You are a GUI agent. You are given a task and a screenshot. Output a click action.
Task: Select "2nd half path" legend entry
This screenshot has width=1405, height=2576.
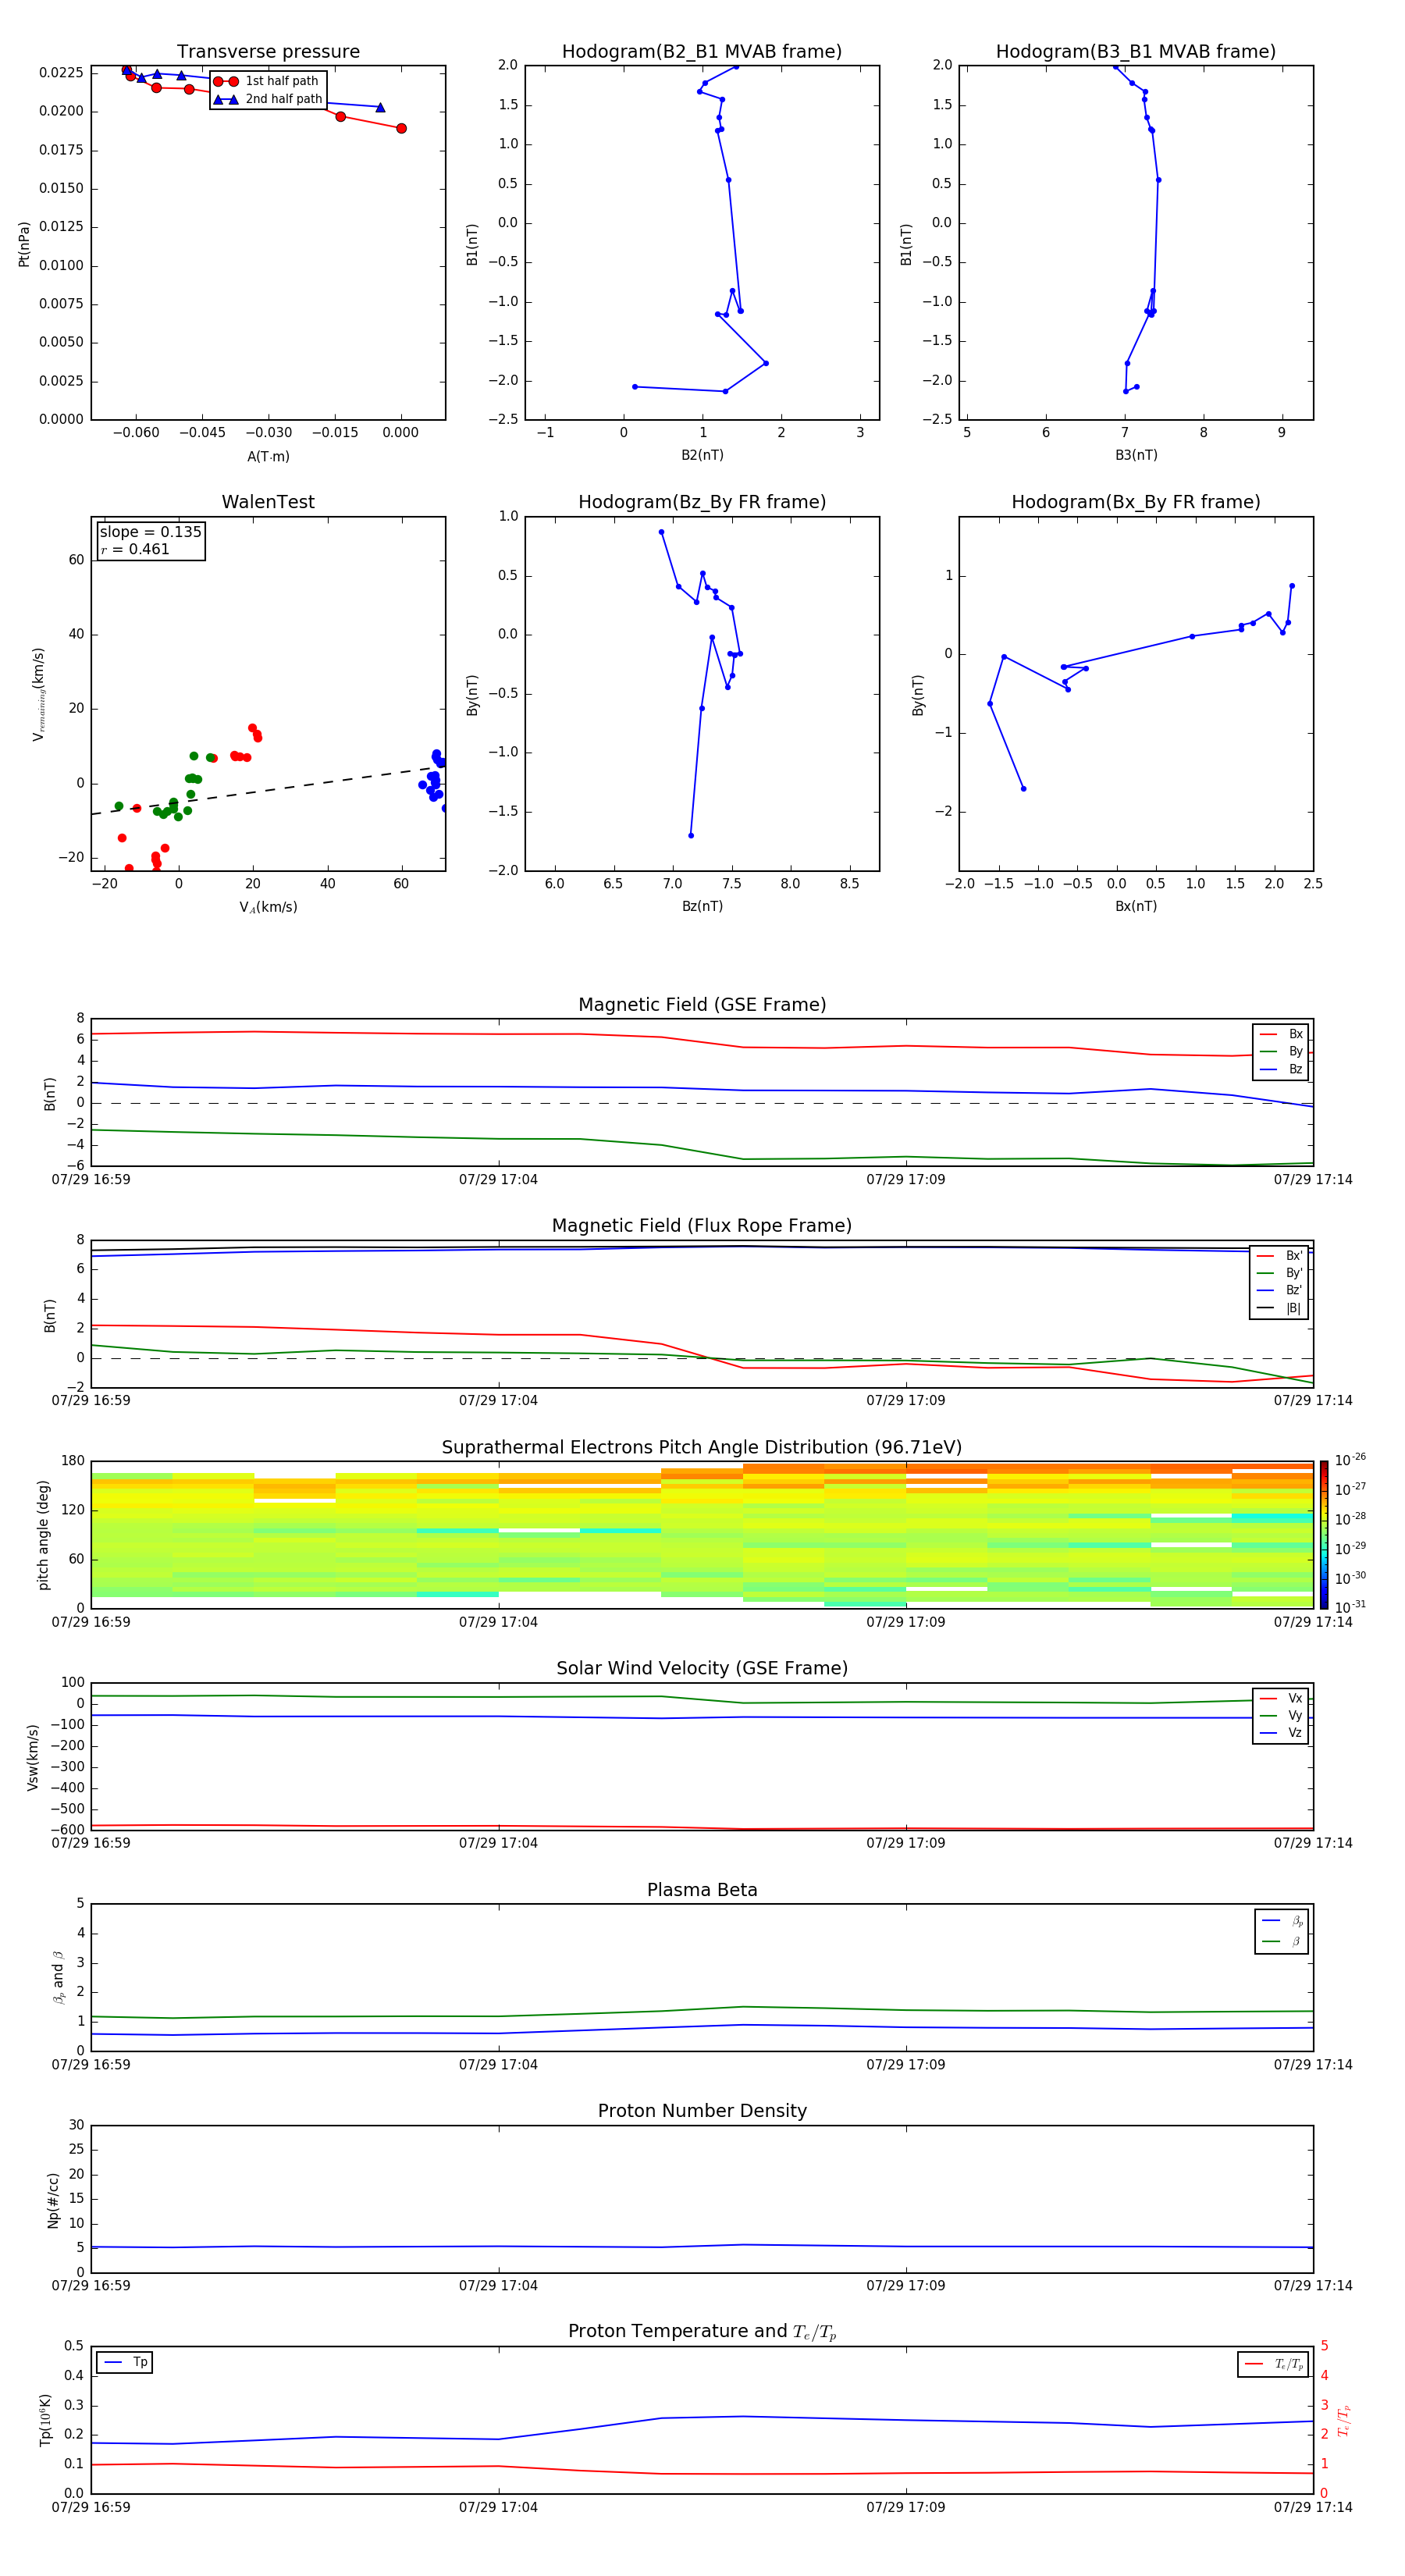(267, 99)
